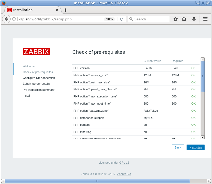Open the Firefox hamburger menu

click(x=205, y=19)
